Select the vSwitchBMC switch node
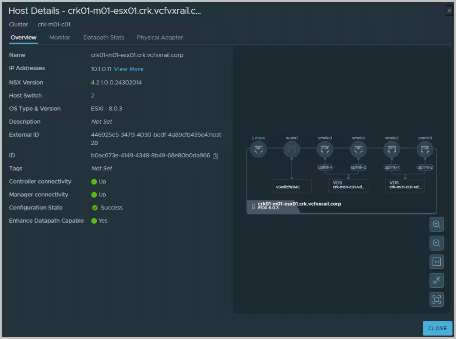The image size is (456, 339). 291,186
